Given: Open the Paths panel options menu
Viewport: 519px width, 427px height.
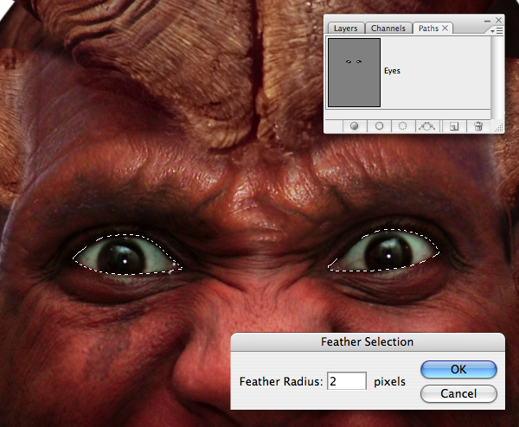Looking at the screenshot, I should coord(497,31).
